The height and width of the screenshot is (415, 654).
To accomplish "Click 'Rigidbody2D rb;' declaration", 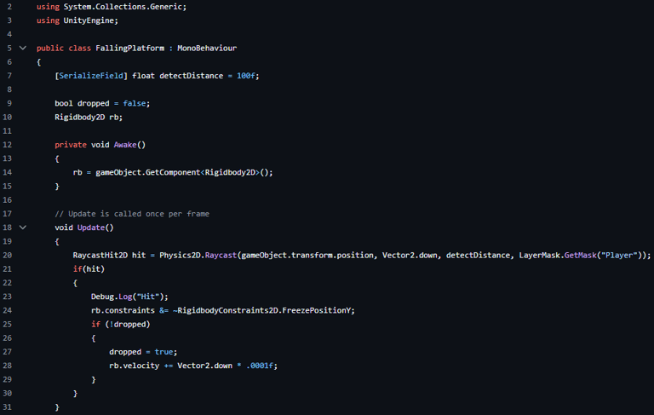I will point(89,118).
